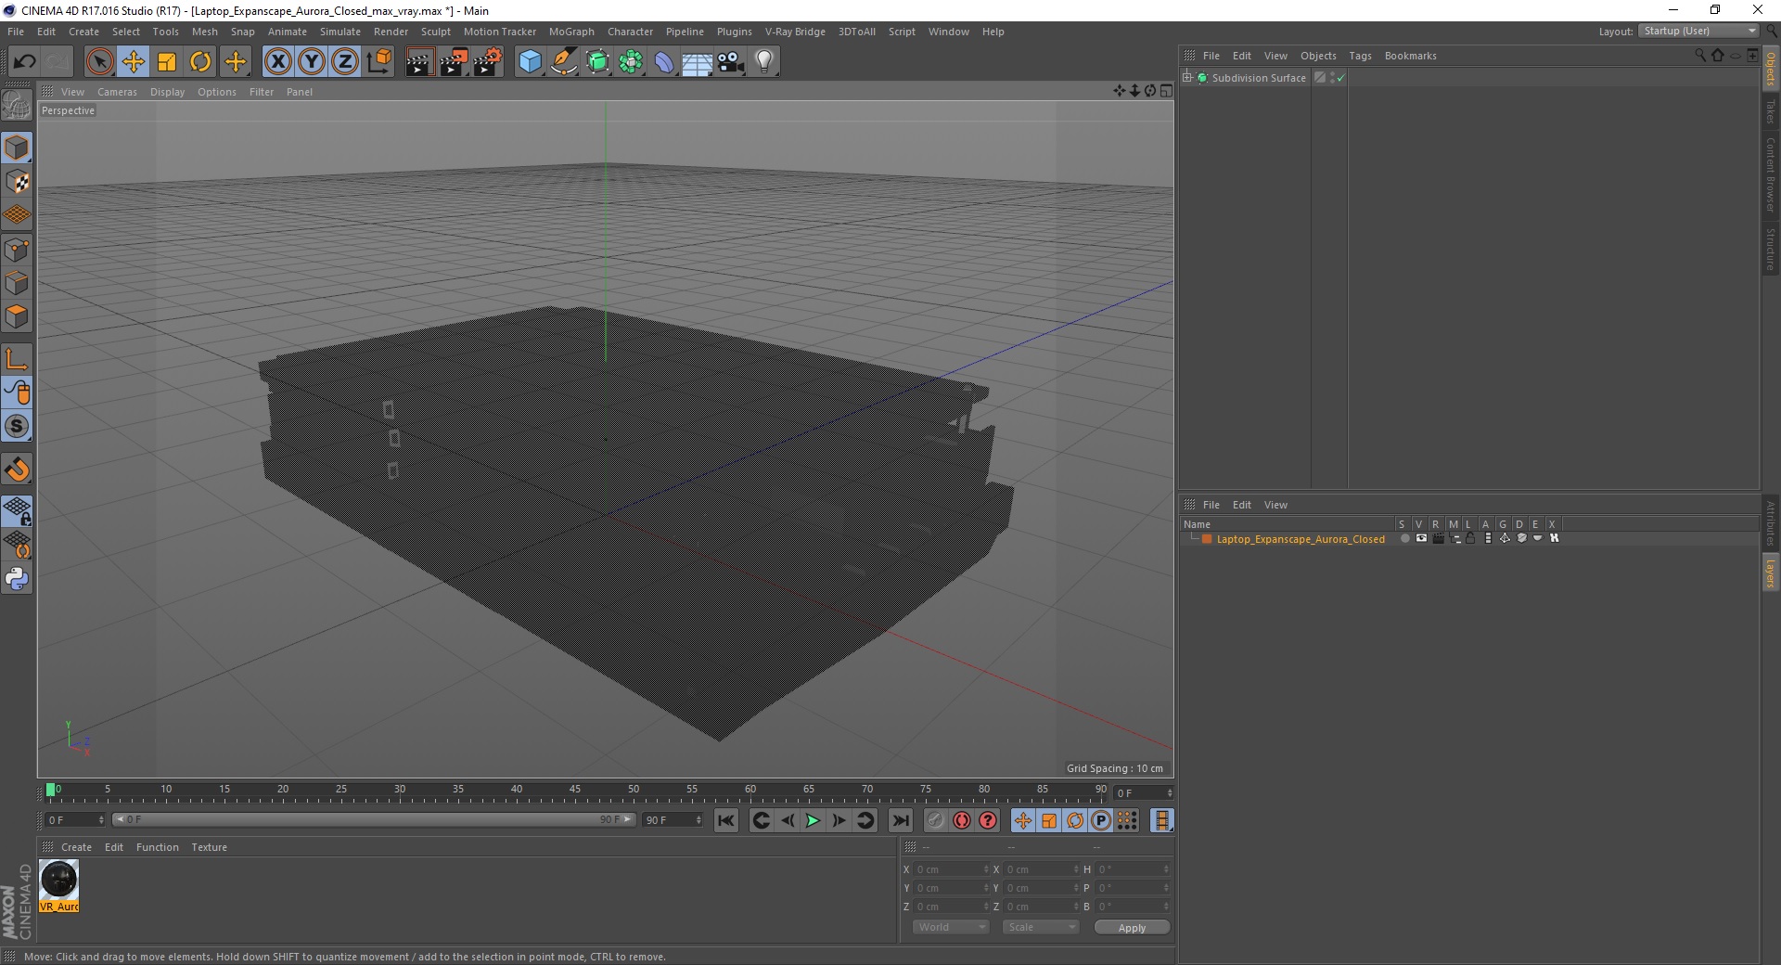Open Object Manager Tags menu
Image resolution: width=1781 pixels, height=965 pixels.
(x=1360, y=56)
